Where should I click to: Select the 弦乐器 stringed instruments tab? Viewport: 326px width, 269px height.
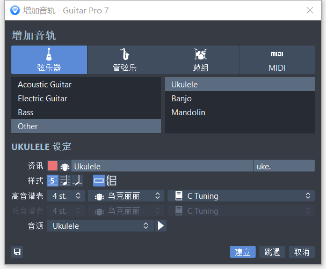(49, 59)
